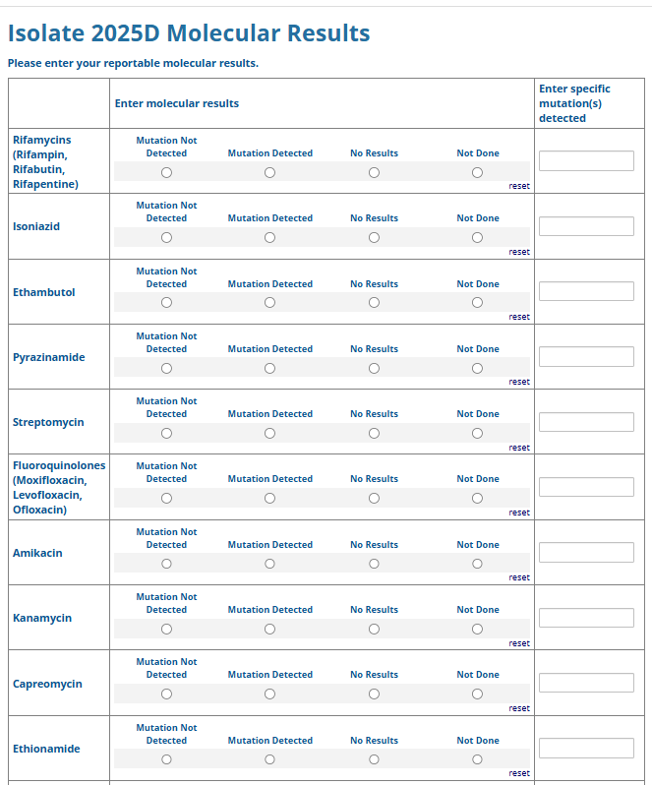Screen dimensions: 652x785
Task: Mark Kanamycin as Mutation Detected
Action: (269, 629)
